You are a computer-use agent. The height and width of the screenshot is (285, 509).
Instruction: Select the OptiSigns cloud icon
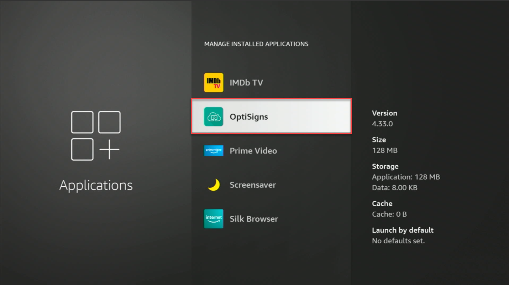click(213, 116)
